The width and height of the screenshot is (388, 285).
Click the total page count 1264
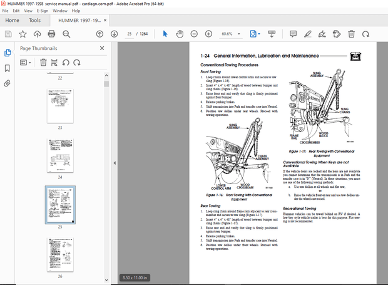click(143, 34)
